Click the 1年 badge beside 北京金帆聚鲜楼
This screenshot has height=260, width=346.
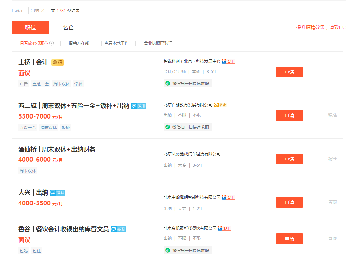tap(224, 228)
